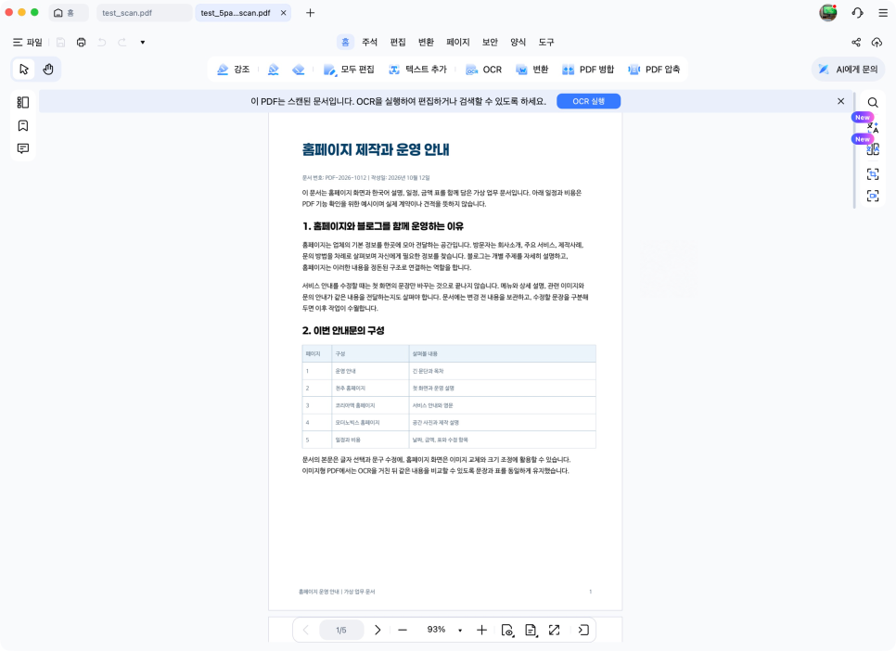Open the user profile avatar
Image resolution: width=896 pixels, height=651 pixels.
[828, 13]
